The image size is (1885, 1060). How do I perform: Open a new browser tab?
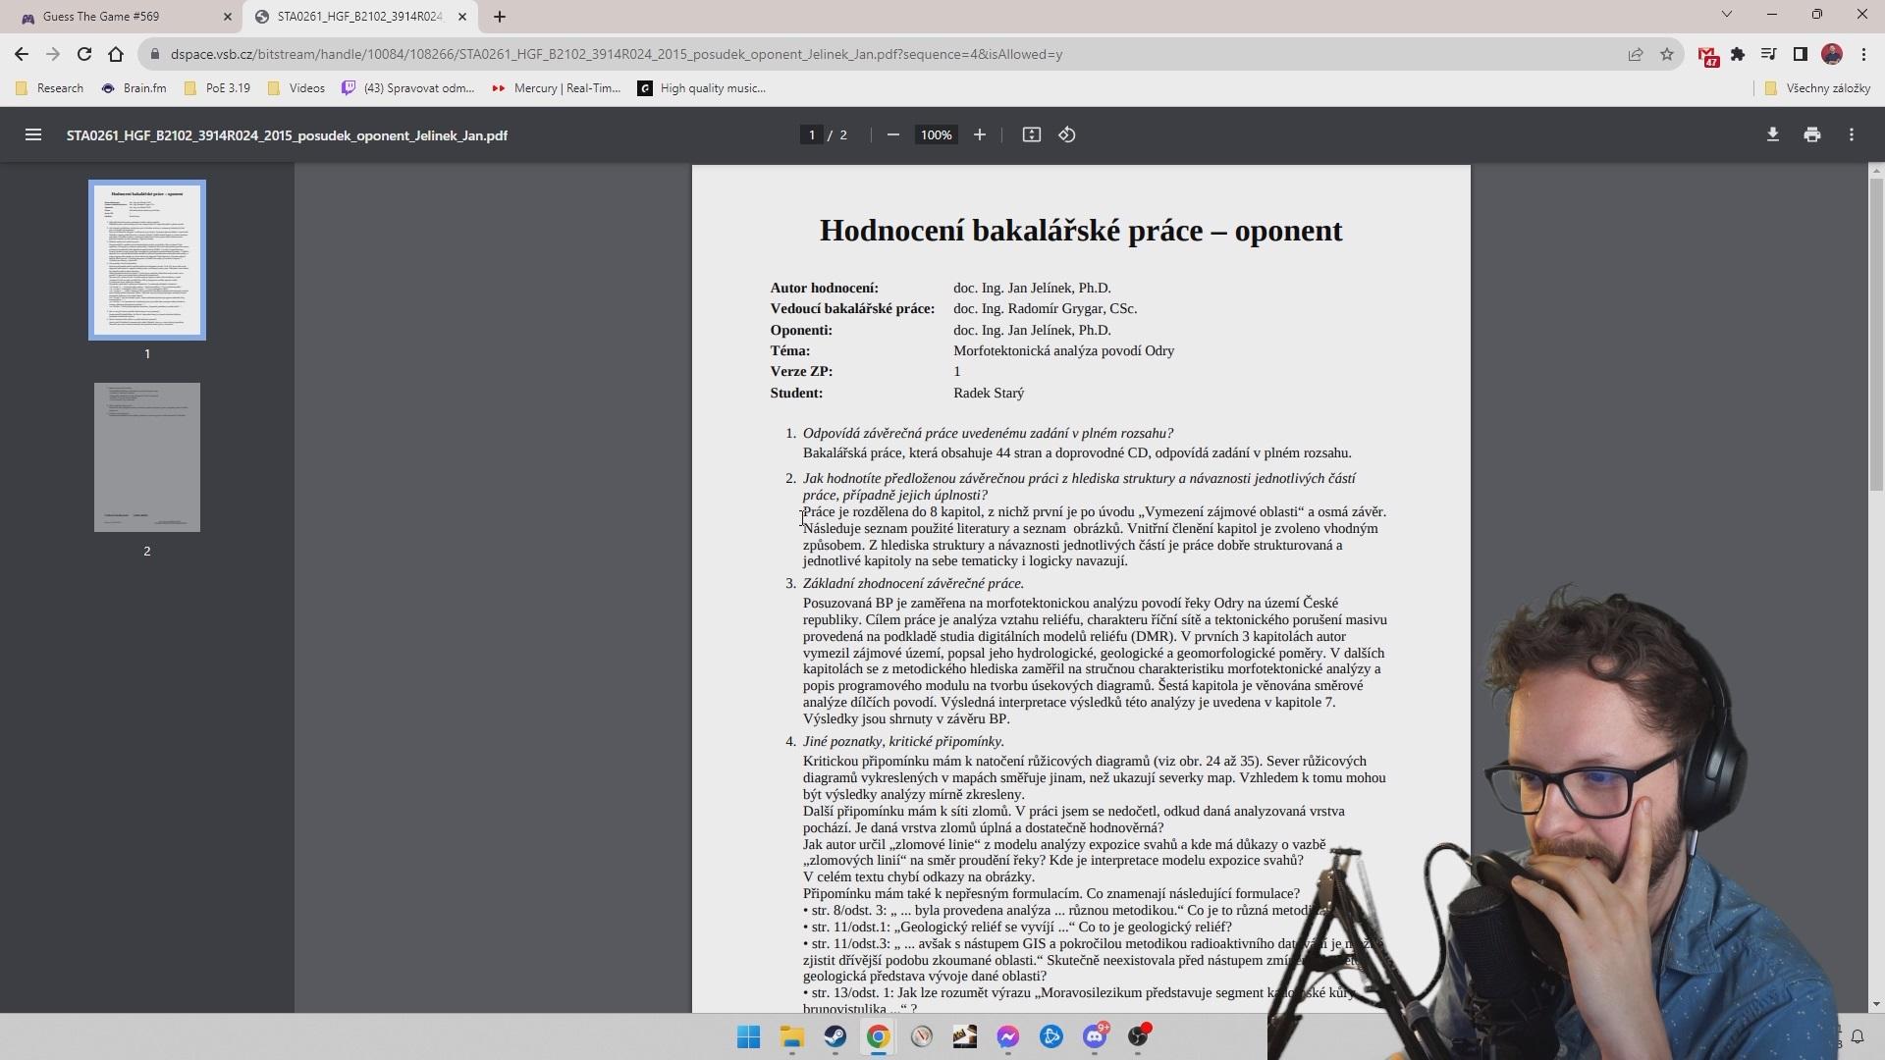(x=500, y=17)
